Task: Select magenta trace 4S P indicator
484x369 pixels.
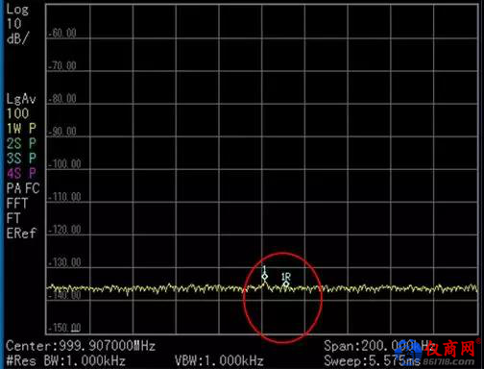Action: [x=21, y=174]
